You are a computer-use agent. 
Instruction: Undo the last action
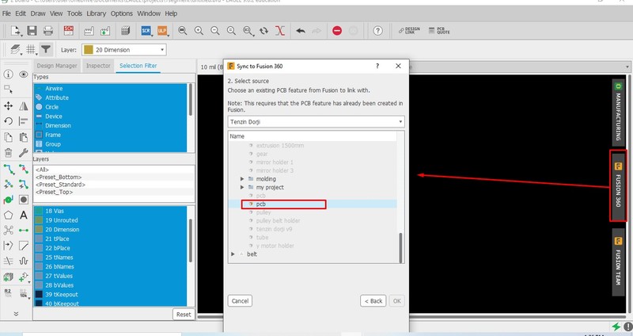(x=301, y=31)
